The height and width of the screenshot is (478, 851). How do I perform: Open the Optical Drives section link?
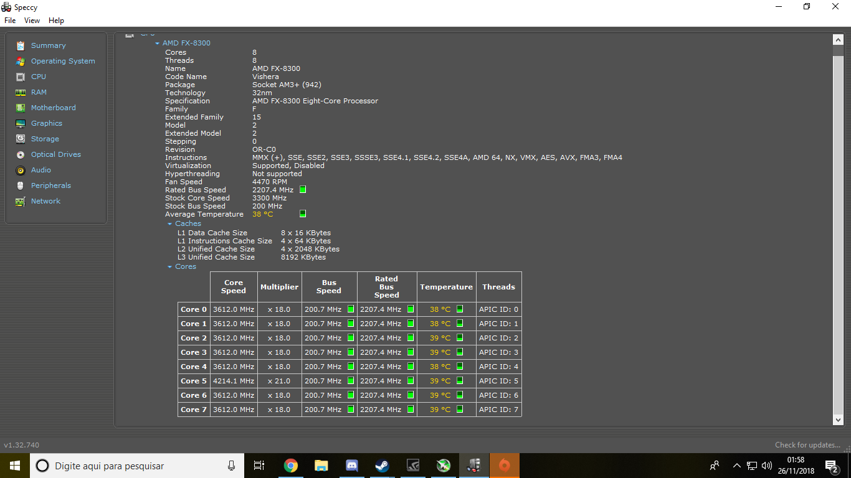point(56,154)
